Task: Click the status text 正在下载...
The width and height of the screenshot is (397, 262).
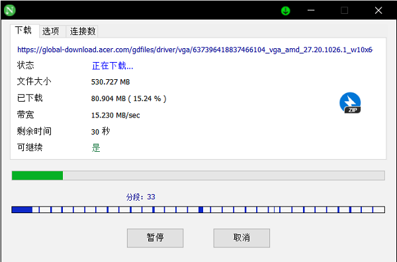Action: 112,66
